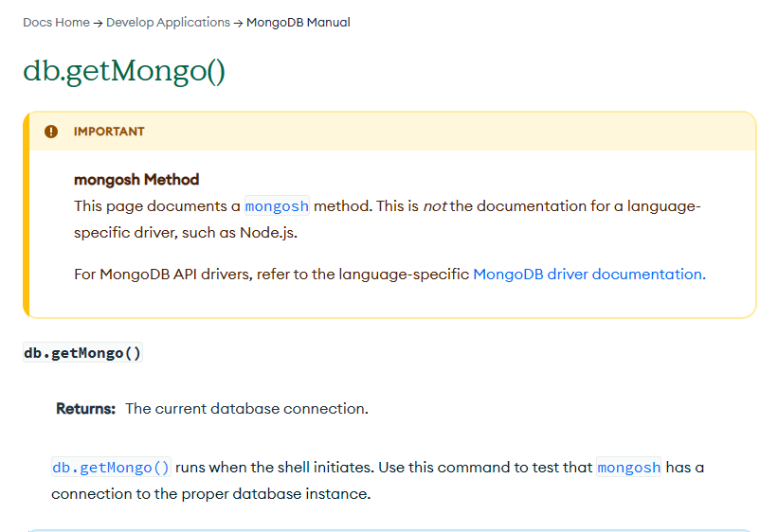Click the Node.js text in the callout
The height and width of the screenshot is (532, 778).
[274, 233]
